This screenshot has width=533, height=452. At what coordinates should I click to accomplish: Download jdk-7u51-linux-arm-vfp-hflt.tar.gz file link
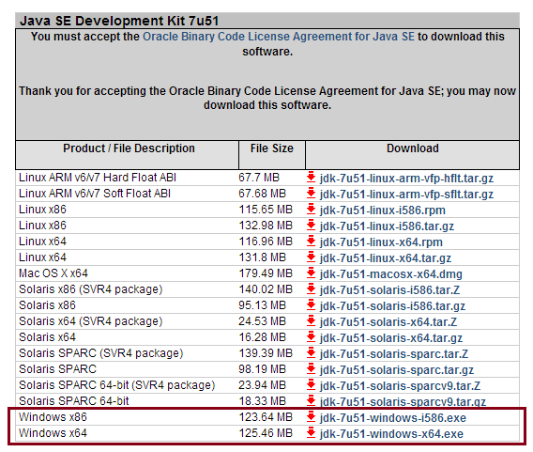pos(406,179)
